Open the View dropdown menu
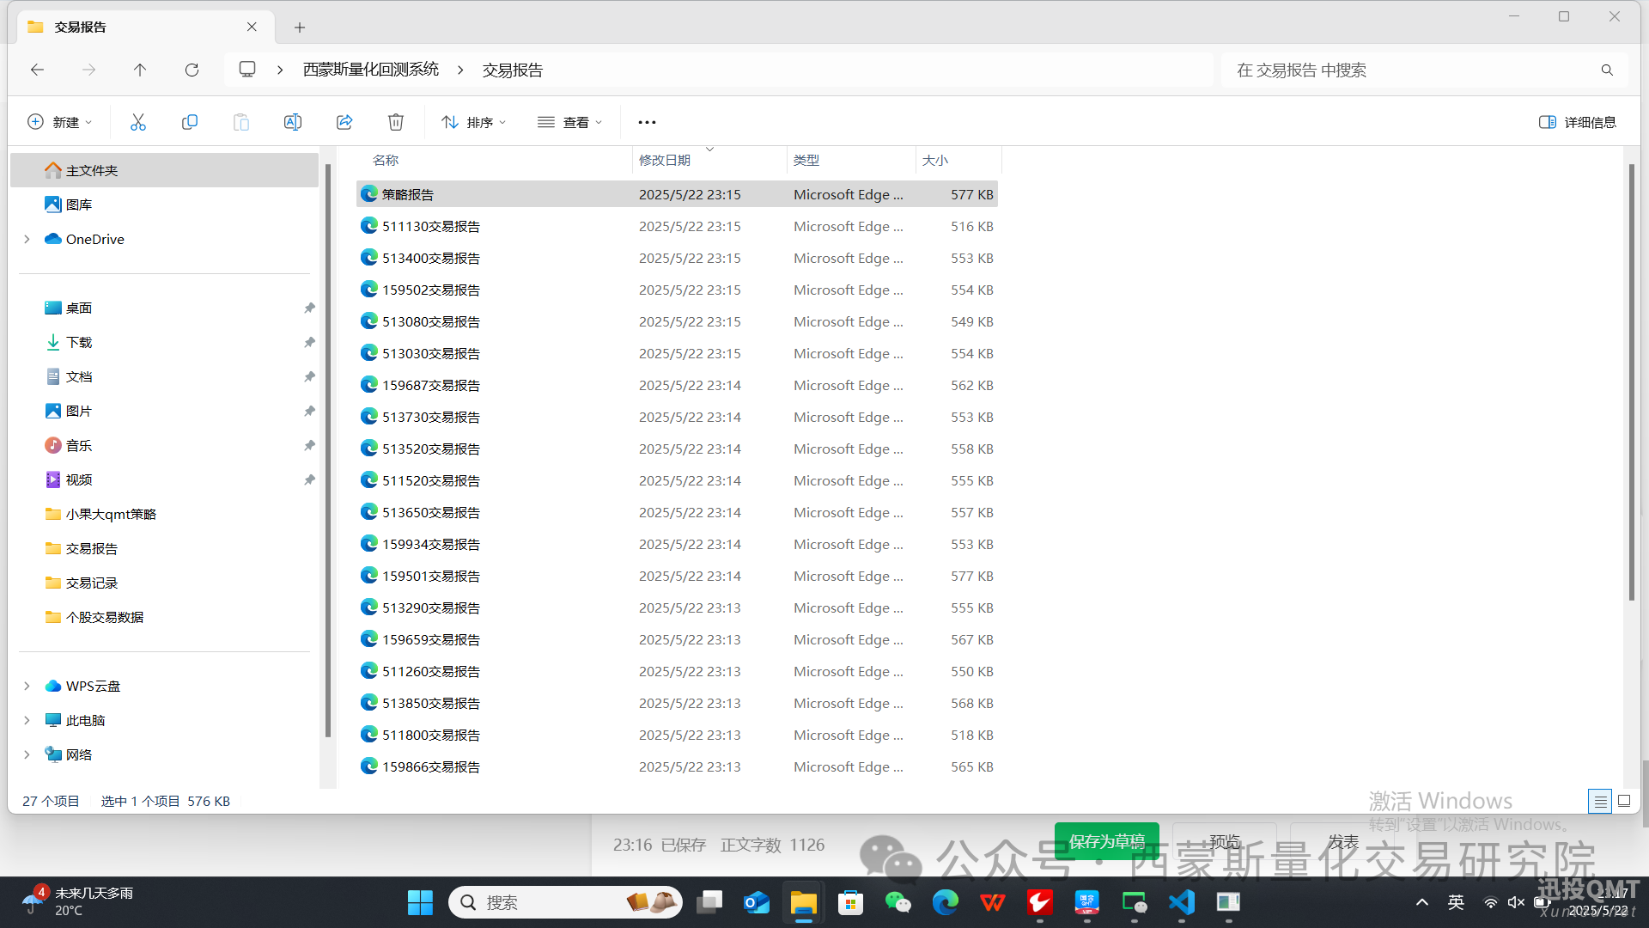The width and height of the screenshot is (1649, 928). click(569, 122)
